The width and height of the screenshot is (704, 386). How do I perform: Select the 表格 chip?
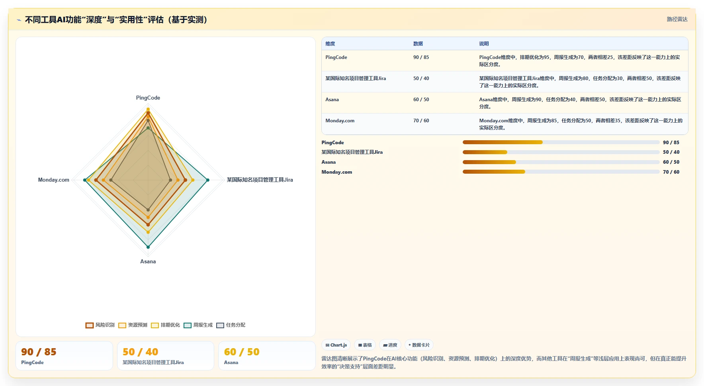[x=365, y=345]
